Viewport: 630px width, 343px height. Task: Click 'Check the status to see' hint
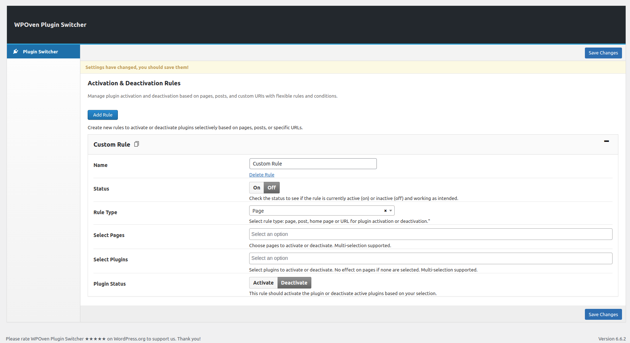[x=354, y=199]
